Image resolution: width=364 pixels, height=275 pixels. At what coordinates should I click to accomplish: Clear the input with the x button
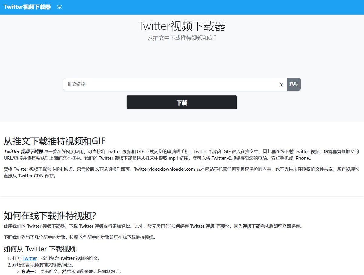[x=281, y=85]
